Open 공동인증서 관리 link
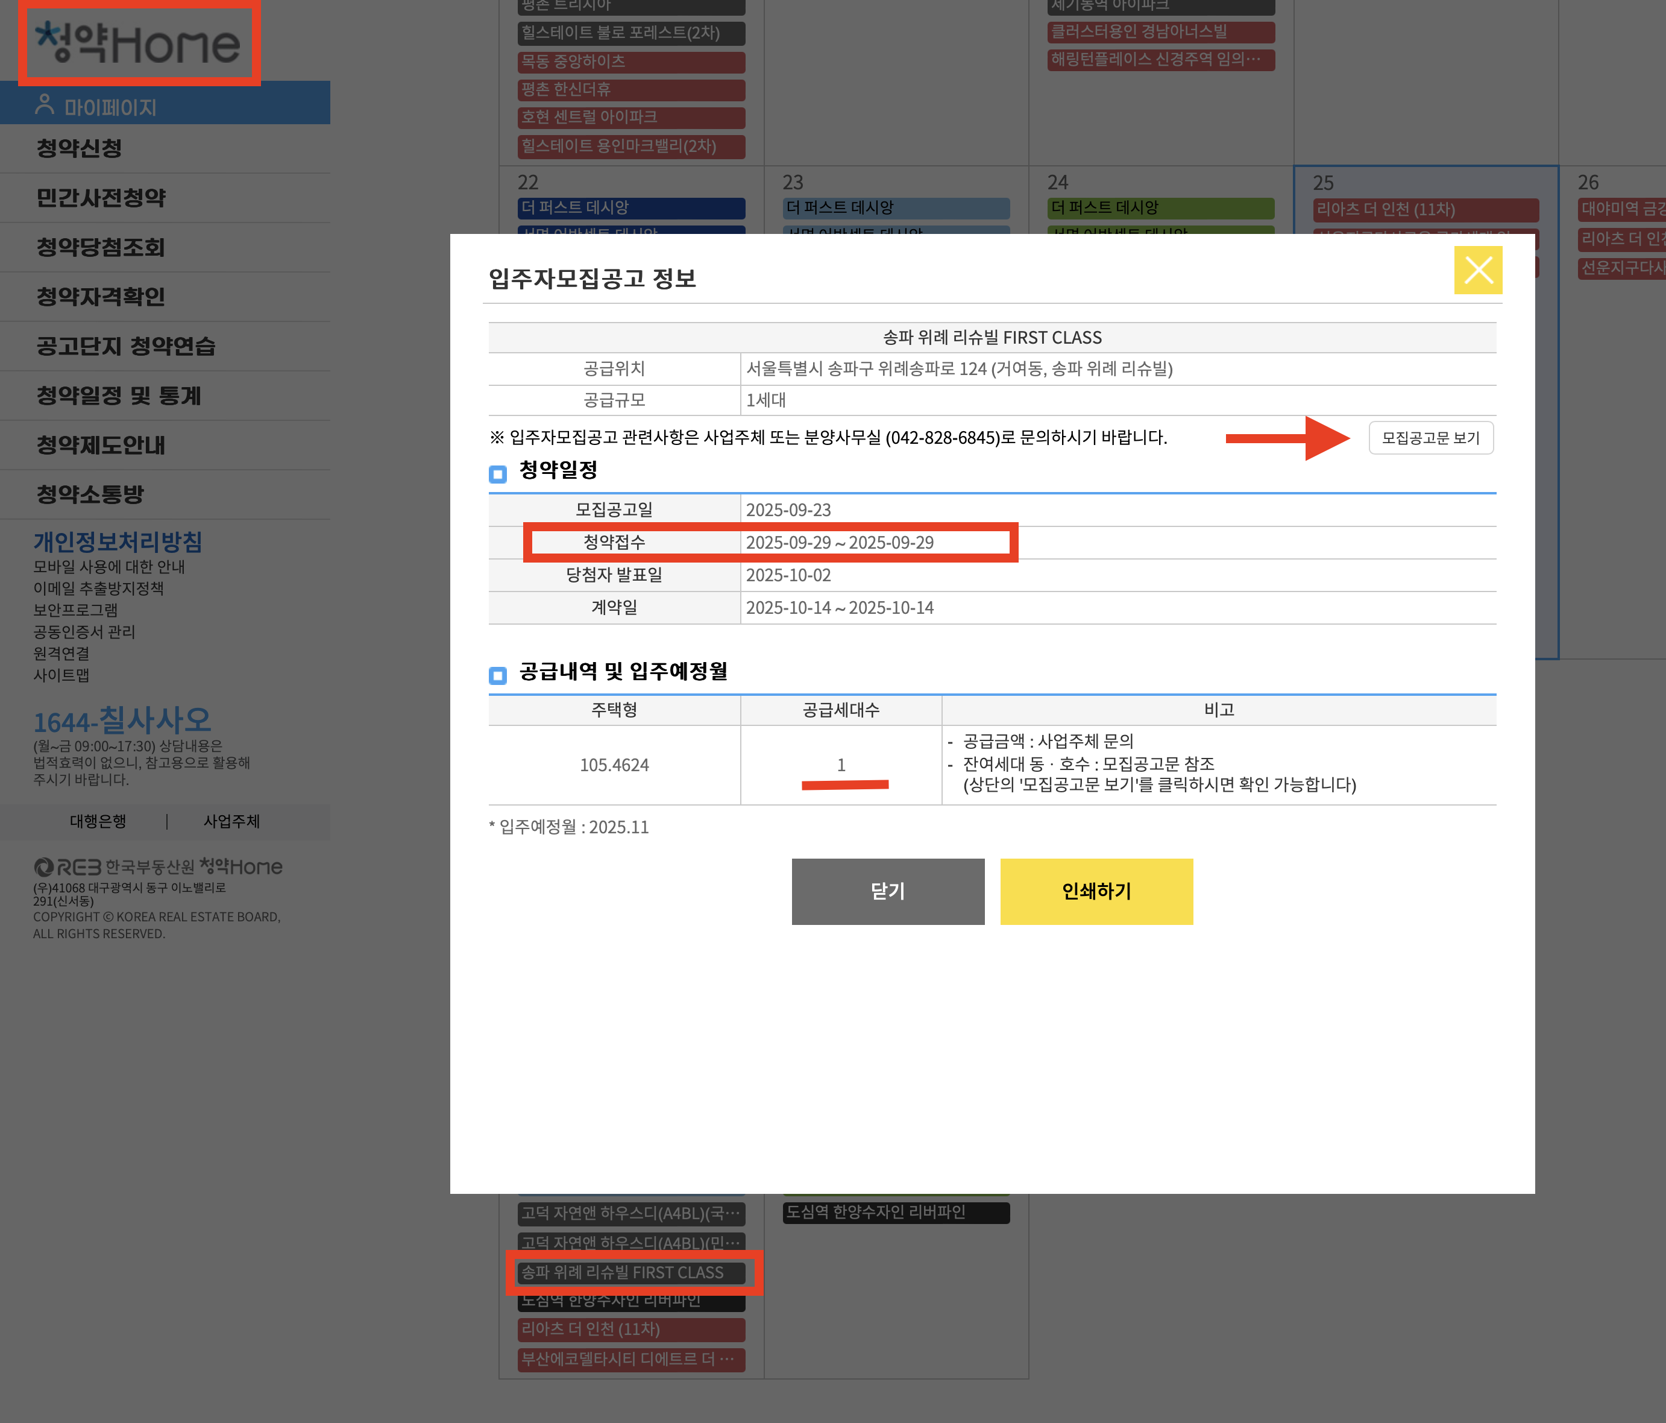 pyautogui.click(x=84, y=631)
